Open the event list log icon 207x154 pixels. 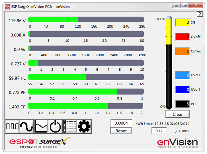[x=69, y=126]
